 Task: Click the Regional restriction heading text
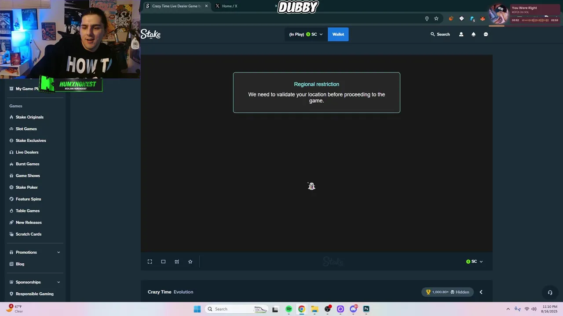click(x=317, y=84)
